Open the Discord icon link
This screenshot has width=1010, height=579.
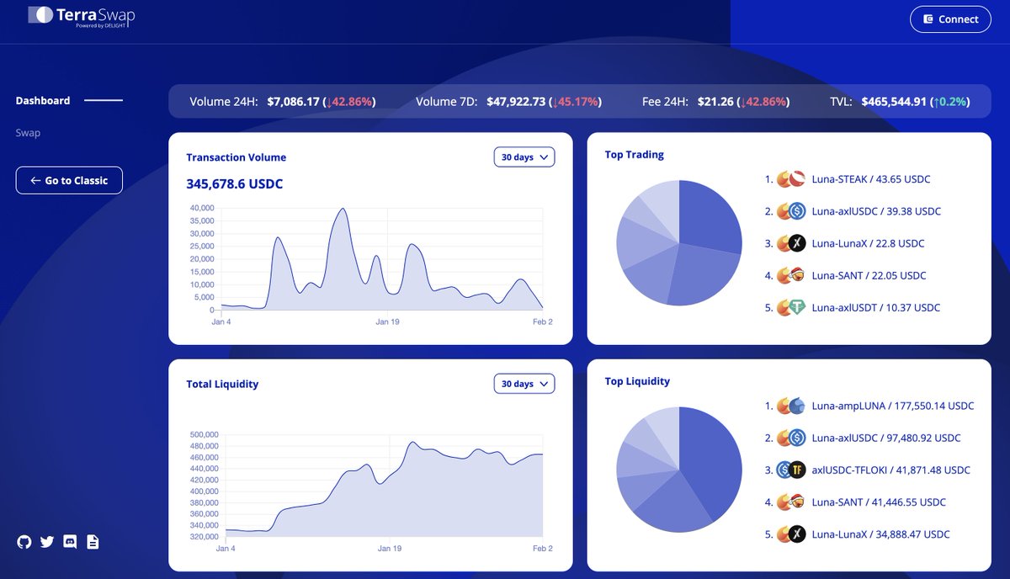[x=70, y=542]
